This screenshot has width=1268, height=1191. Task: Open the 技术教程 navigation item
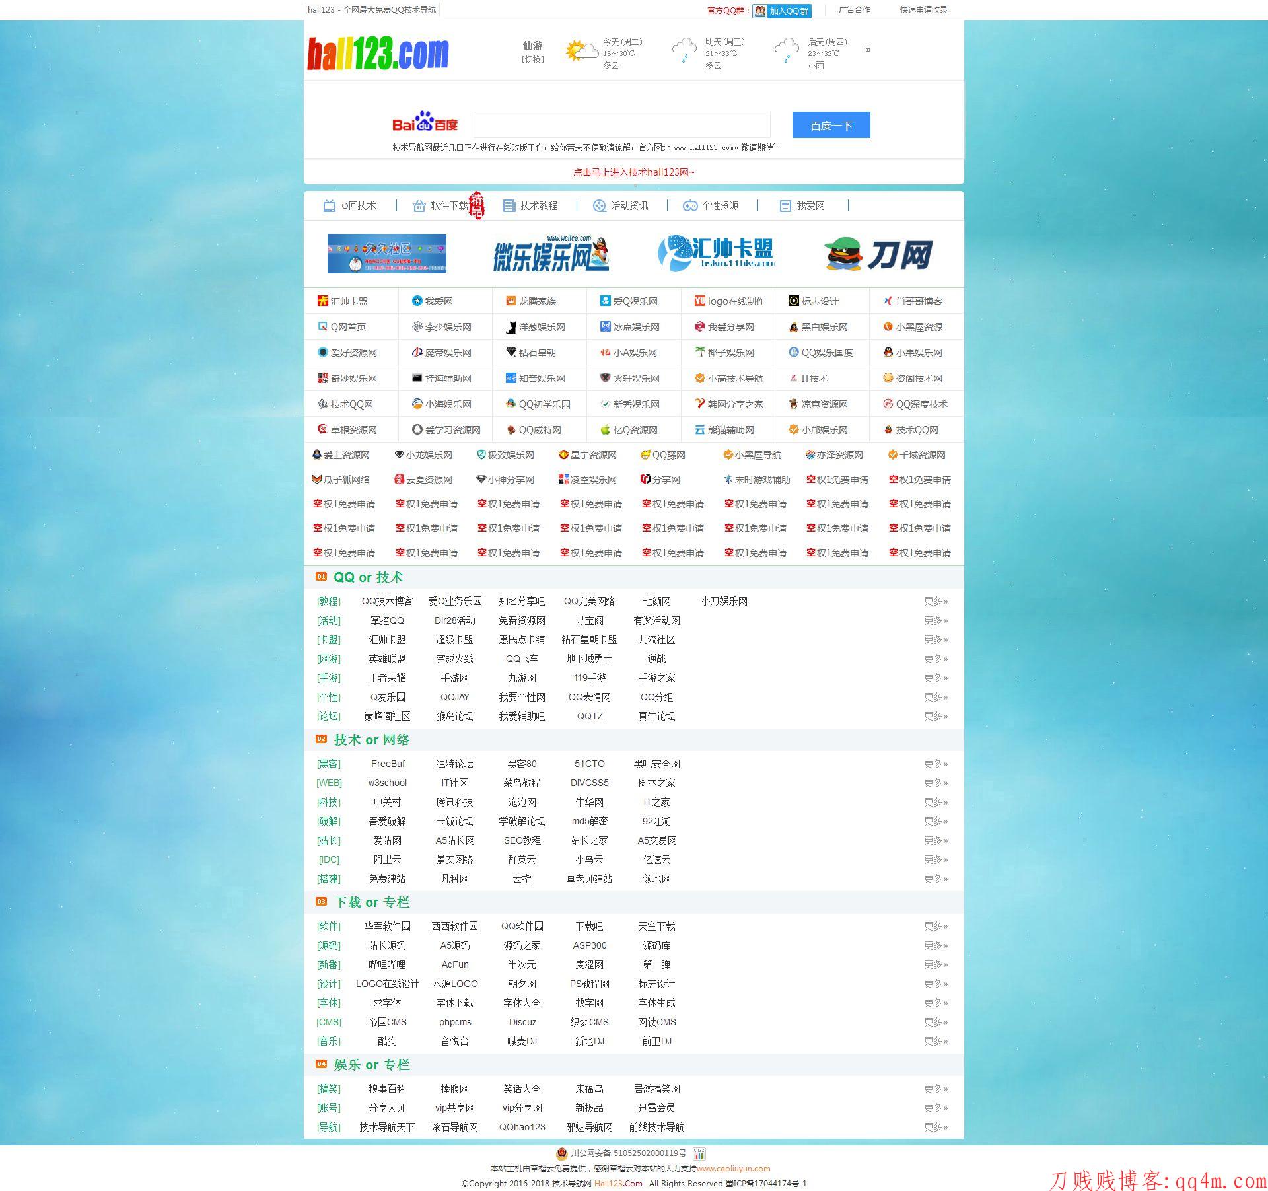pos(531,206)
